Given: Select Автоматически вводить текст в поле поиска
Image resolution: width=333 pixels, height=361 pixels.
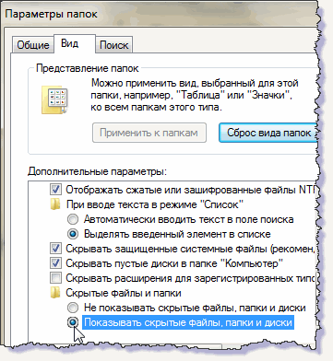Looking at the screenshot, I should (x=73, y=219).
